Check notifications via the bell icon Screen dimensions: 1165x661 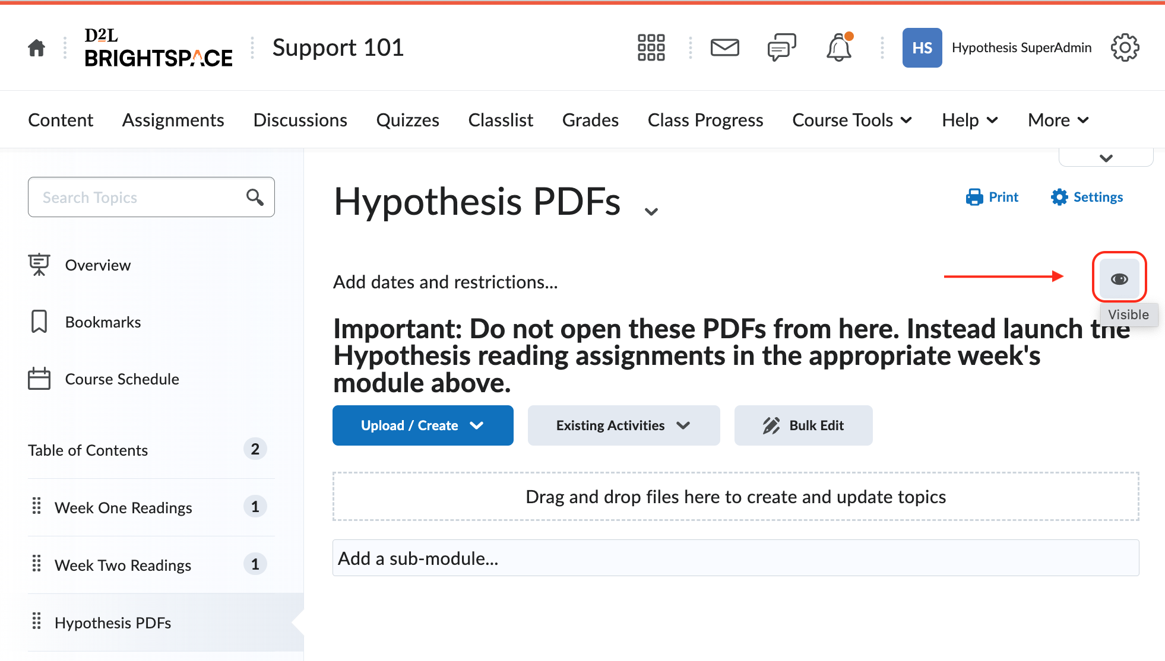pos(838,47)
